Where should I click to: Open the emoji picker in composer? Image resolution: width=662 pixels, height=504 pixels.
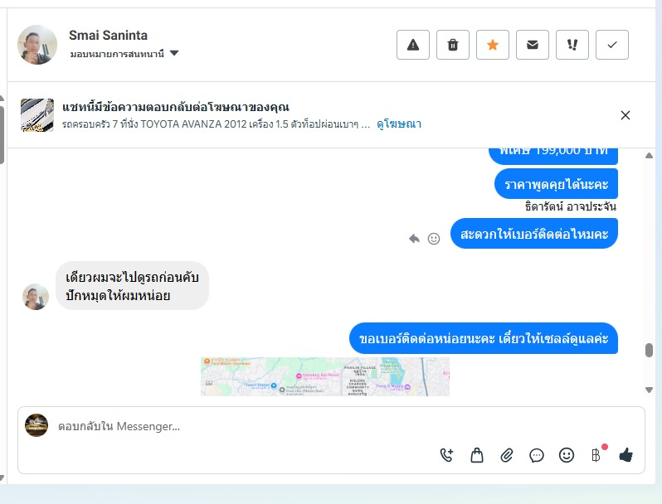(x=567, y=454)
